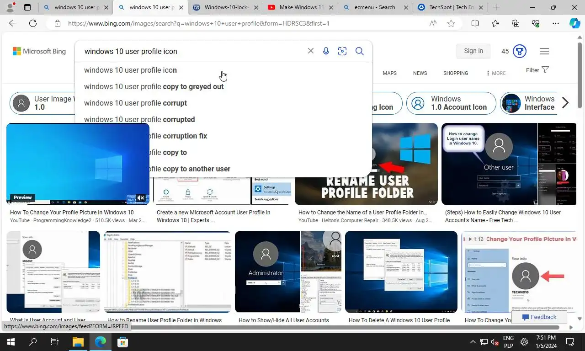Switch to SHOPPING search tab
Image resolution: width=585 pixels, height=351 pixels.
click(456, 73)
